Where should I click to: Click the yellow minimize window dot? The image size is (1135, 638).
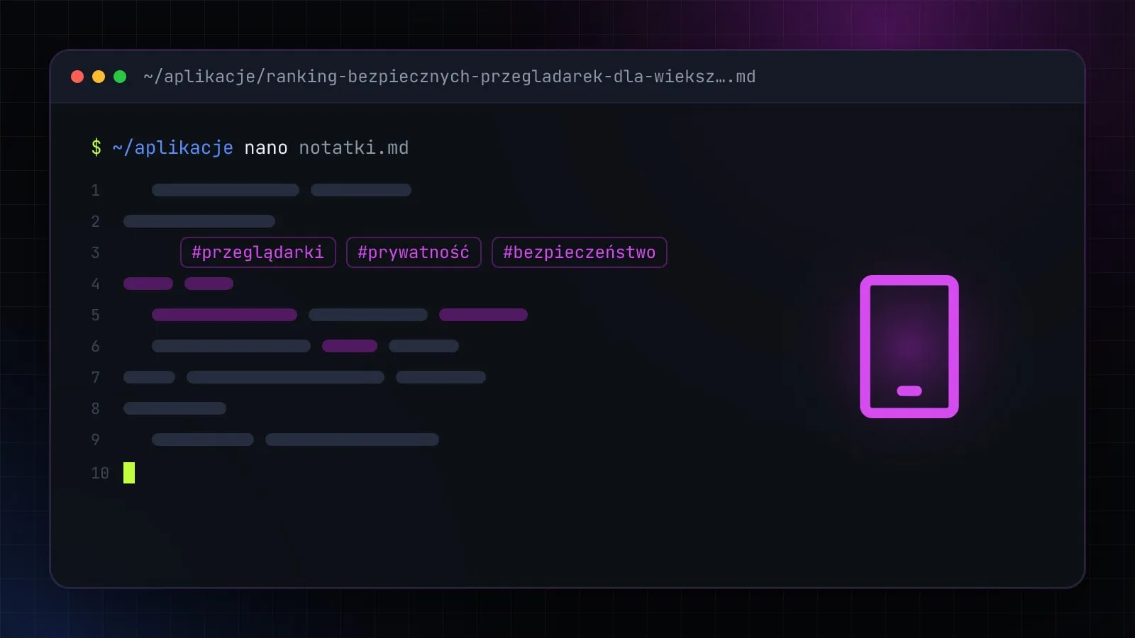click(99, 77)
